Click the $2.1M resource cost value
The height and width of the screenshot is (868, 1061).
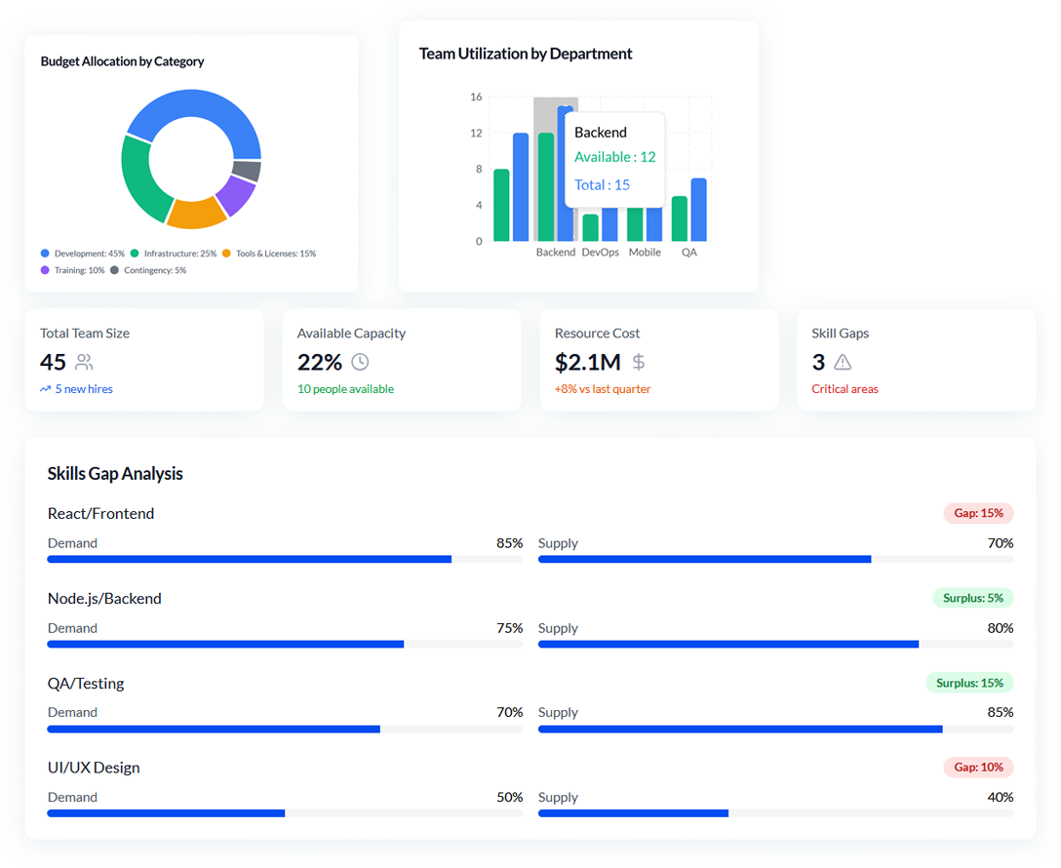coord(588,363)
